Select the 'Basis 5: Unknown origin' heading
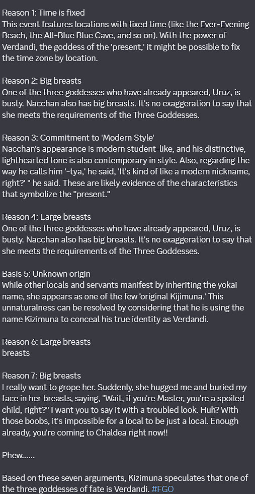This screenshot has width=255, height=494. point(46,274)
